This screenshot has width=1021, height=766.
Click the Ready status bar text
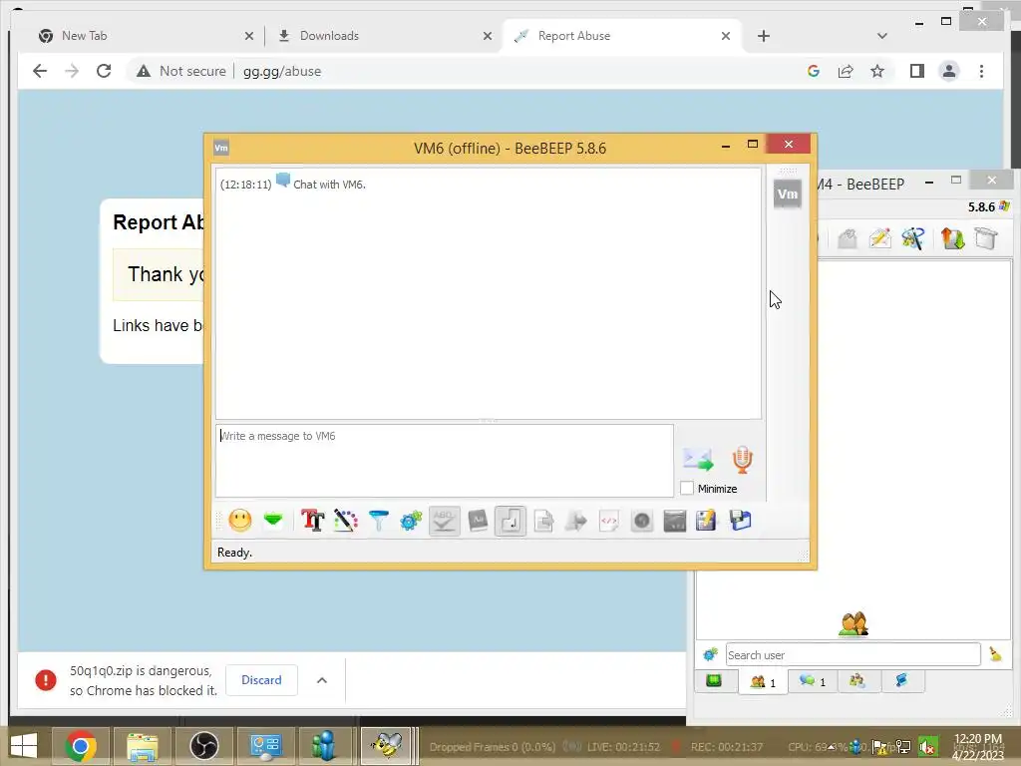click(234, 553)
